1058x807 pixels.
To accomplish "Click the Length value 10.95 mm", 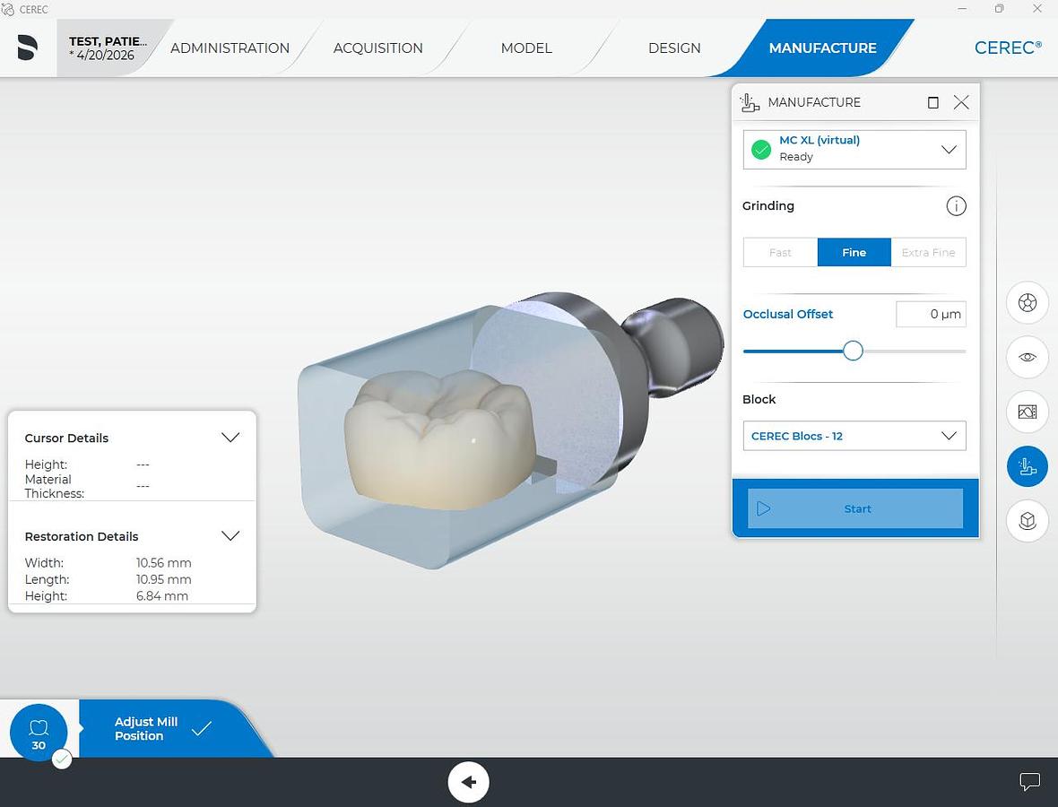I will tap(163, 579).
